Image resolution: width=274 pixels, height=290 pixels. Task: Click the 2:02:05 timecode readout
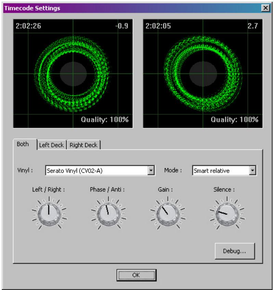point(158,26)
